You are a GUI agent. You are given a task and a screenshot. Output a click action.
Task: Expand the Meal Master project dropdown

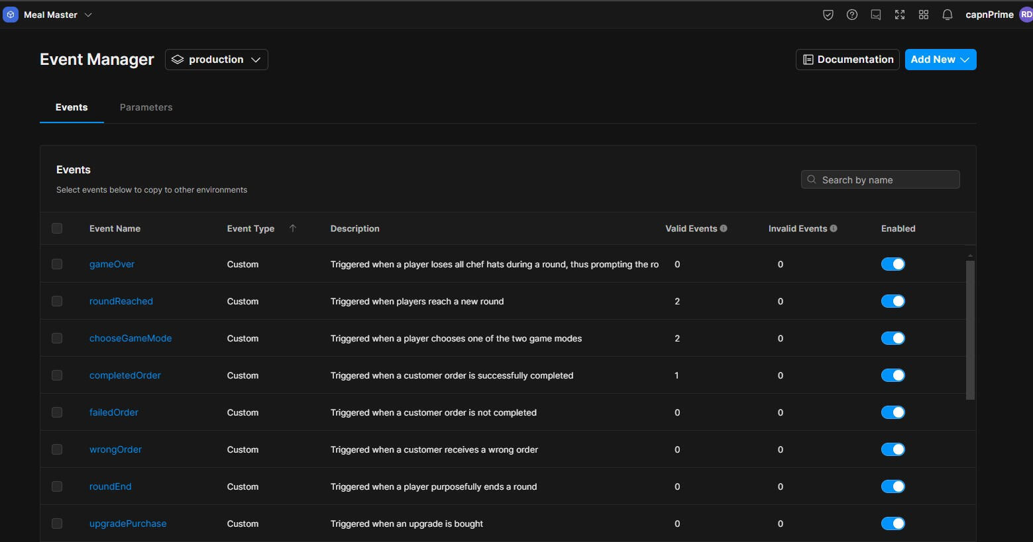(88, 15)
